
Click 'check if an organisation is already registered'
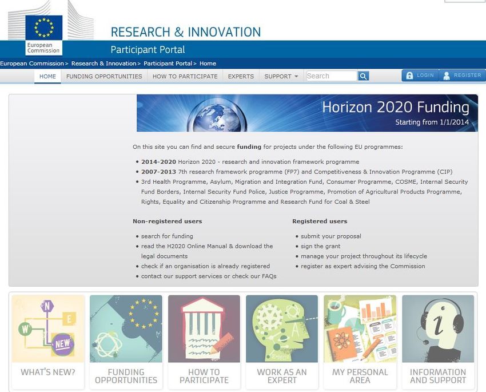[205, 266]
